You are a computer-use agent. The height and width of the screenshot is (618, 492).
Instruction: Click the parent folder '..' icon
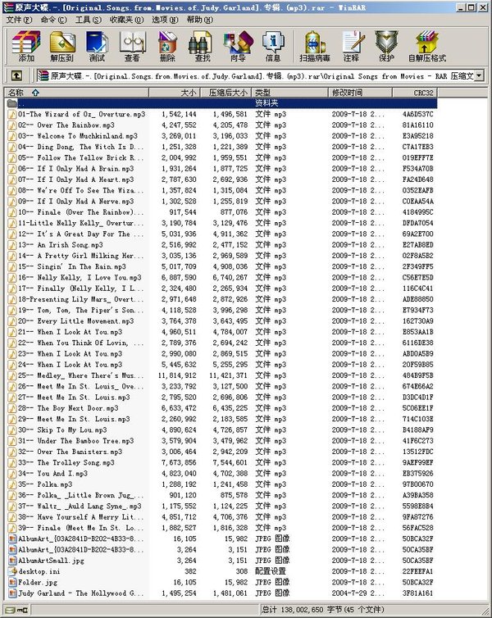tap(12, 103)
